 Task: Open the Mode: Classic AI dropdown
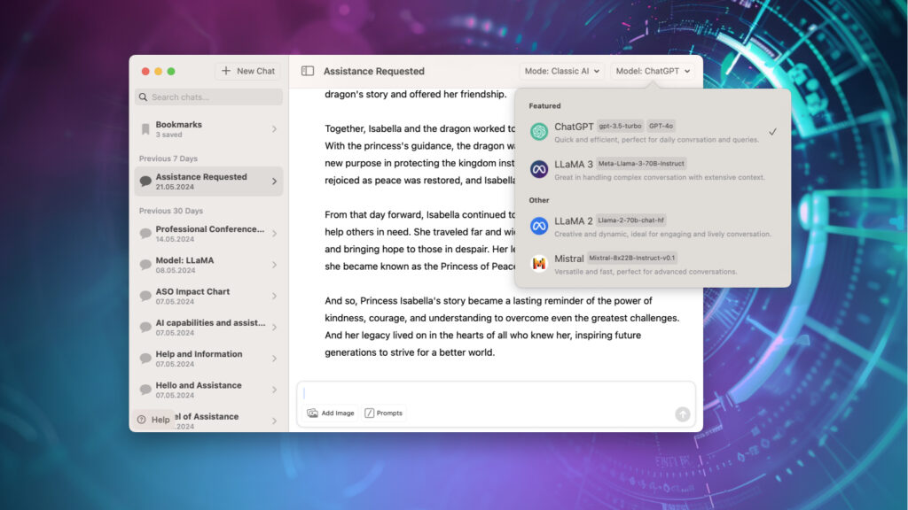pyautogui.click(x=561, y=71)
